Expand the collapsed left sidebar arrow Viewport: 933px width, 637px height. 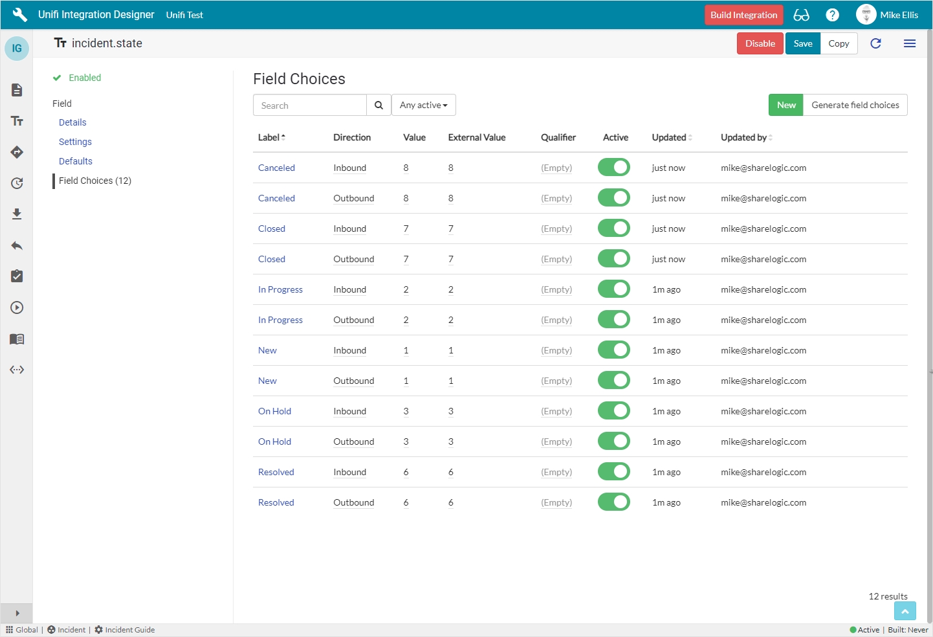point(17,613)
